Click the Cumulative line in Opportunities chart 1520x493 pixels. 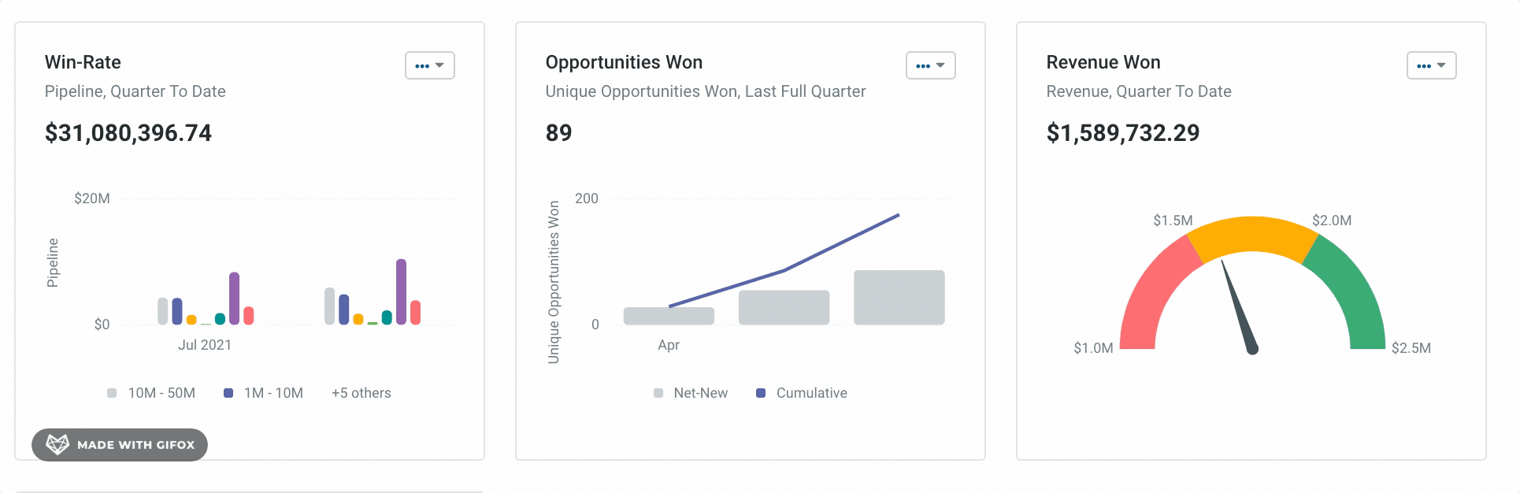784,270
